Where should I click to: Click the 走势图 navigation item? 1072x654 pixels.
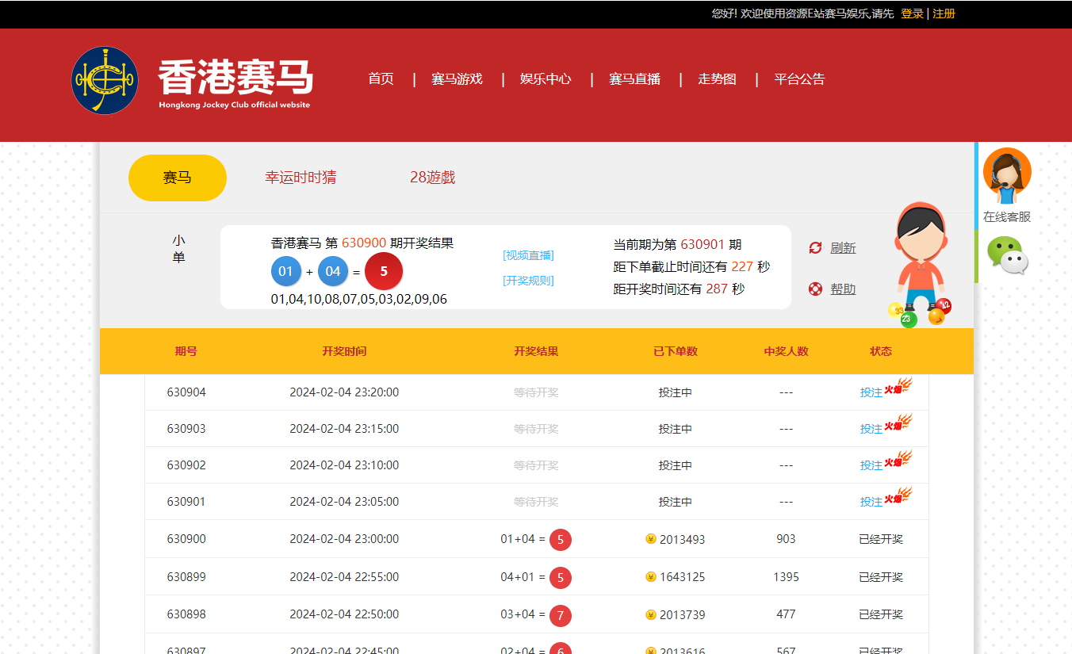(x=716, y=78)
